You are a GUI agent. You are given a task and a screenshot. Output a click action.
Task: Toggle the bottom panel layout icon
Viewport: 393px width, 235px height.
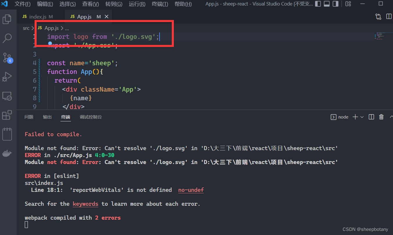[x=327, y=4]
